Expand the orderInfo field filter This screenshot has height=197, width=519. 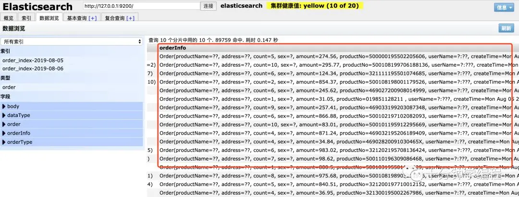pyautogui.click(x=72, y=133)
